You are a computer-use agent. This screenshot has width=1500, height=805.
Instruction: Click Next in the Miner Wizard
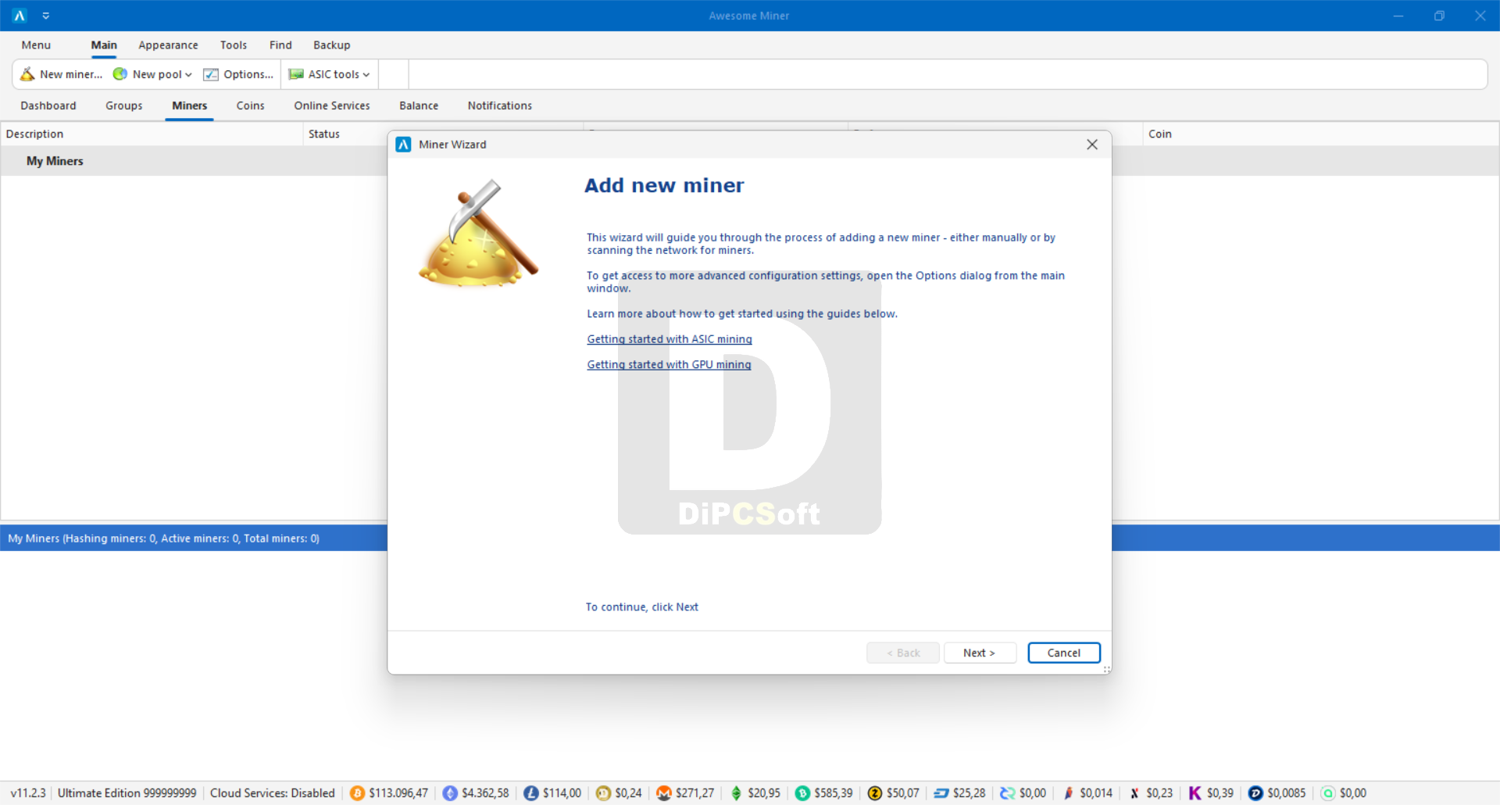click(980, 653)
